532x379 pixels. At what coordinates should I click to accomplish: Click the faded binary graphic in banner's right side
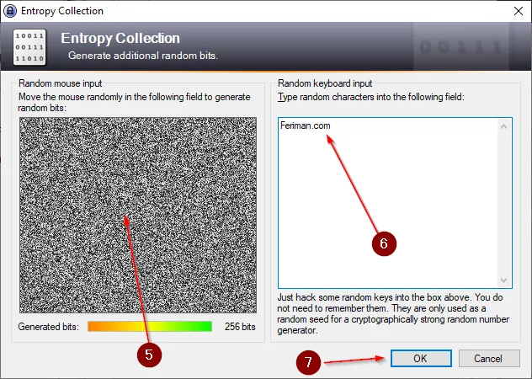(x=460, y=47)
